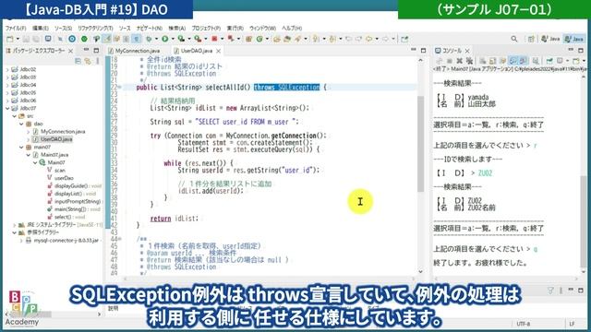Viewport: 591px width, 332px height.
Task: Expand the Jdbc03 project
Action: click(x=7, y=77)
